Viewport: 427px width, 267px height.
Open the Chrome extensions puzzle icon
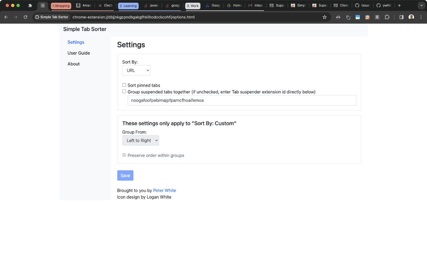(387, 17)
